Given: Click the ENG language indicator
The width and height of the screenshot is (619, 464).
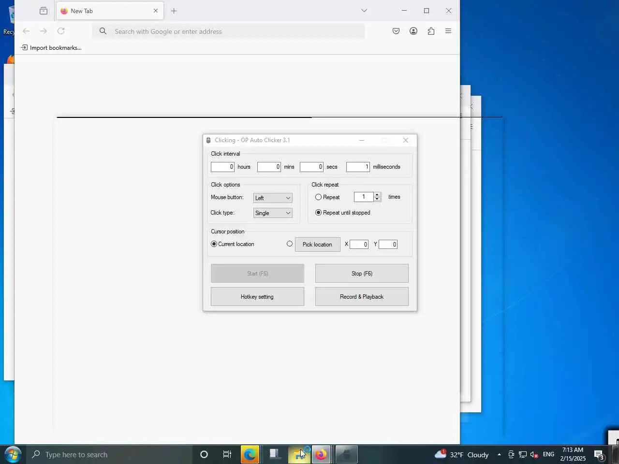Looking at the screenshot, I should coord(548,454).
